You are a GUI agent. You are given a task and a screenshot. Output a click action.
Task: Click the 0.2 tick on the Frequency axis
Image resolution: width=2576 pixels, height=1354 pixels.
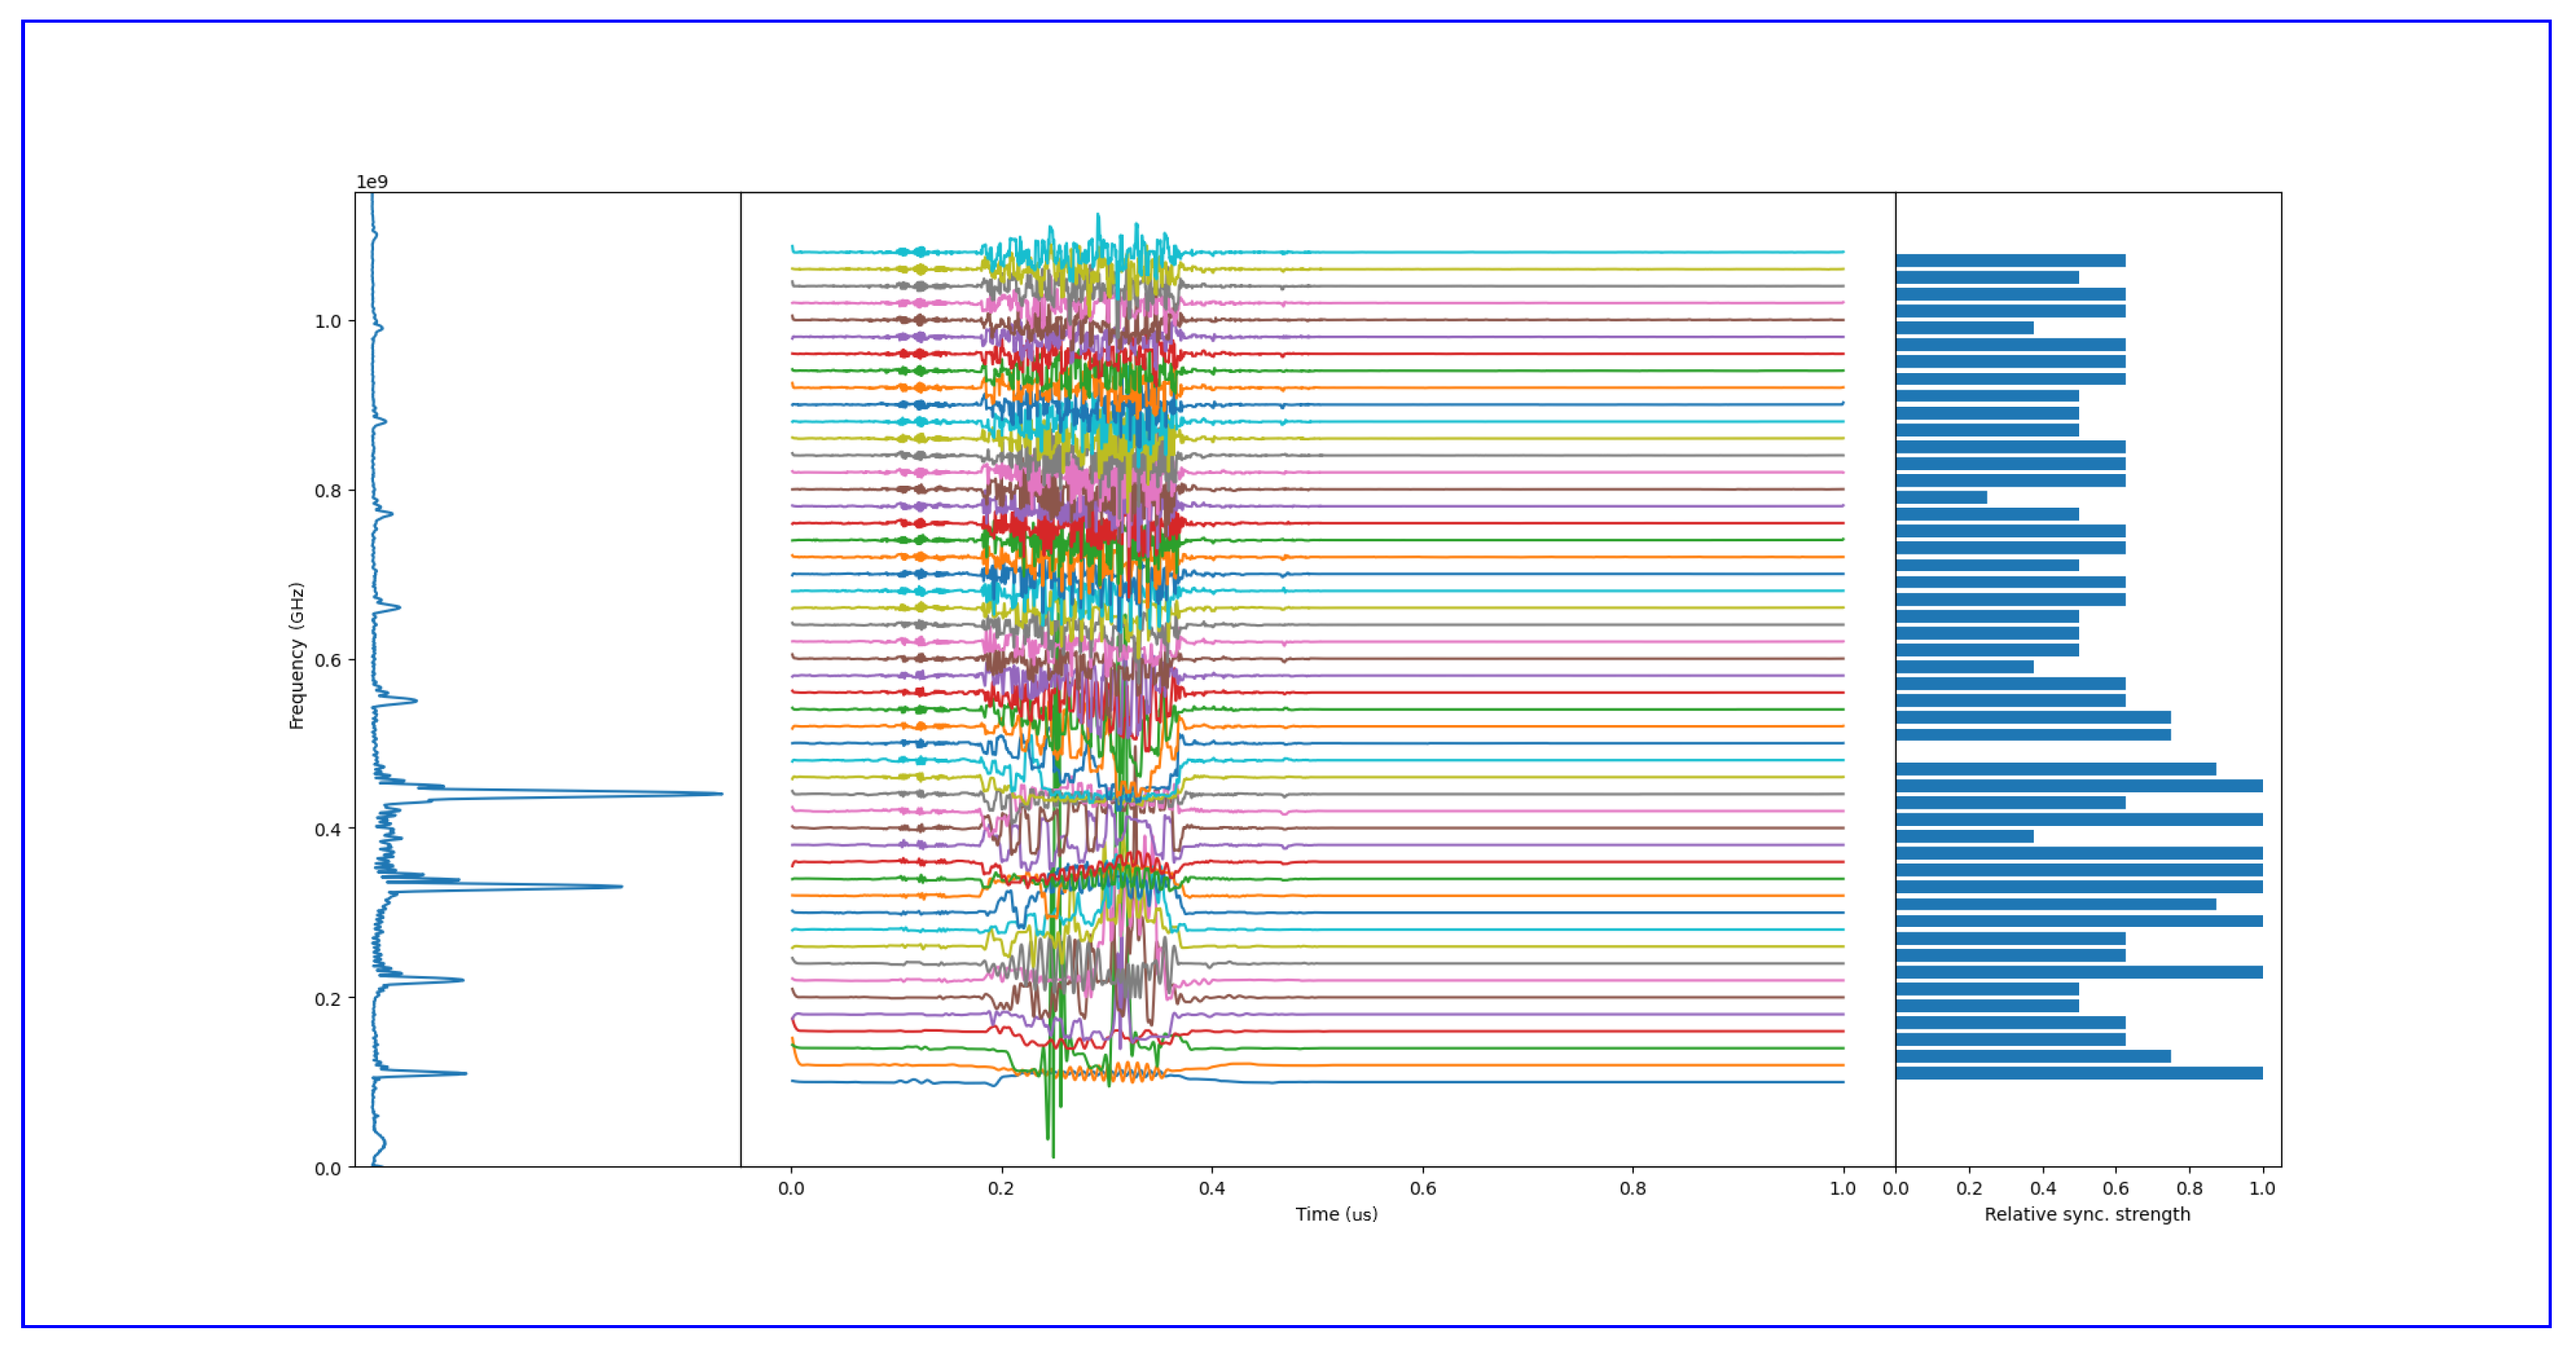click(x=327, y=999)
